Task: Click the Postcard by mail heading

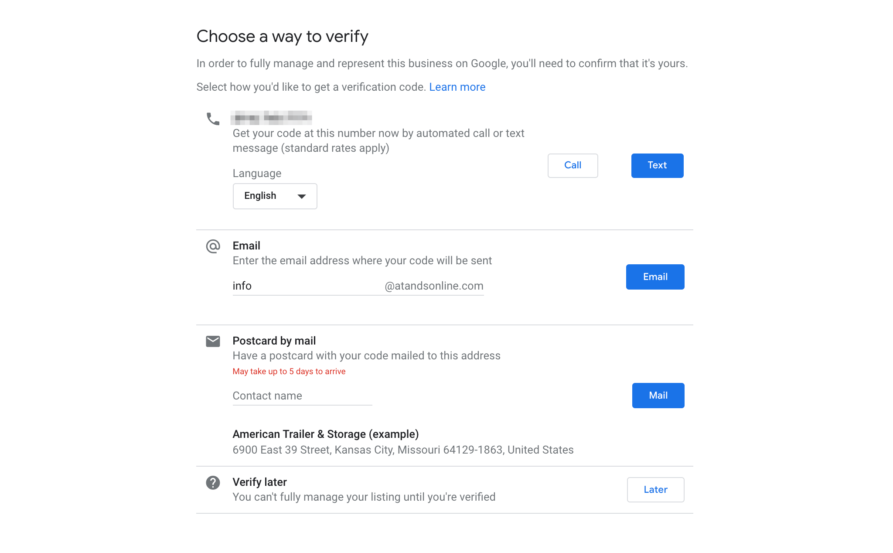Action: click(x=274, y=341)
